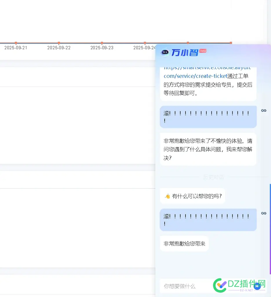Viewport: 271px width, 297px height.
Task: Select the 2025-09-22 data point on the chart
Action: click(59, 43)
